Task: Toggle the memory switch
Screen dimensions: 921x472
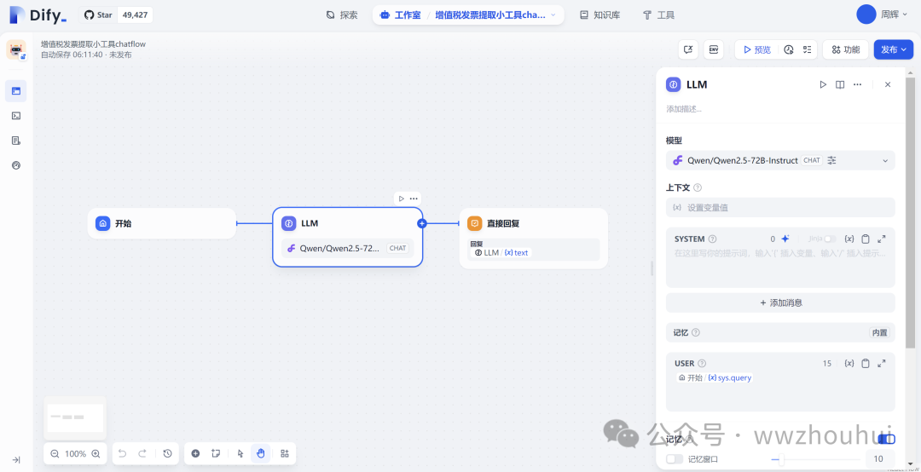Action: coord(886,439)
